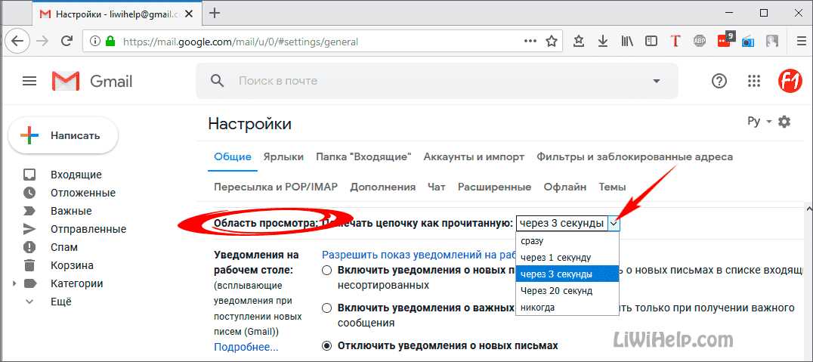Open the Входящие folder
The width and height of the screenshot is (813, 362).
76,175
